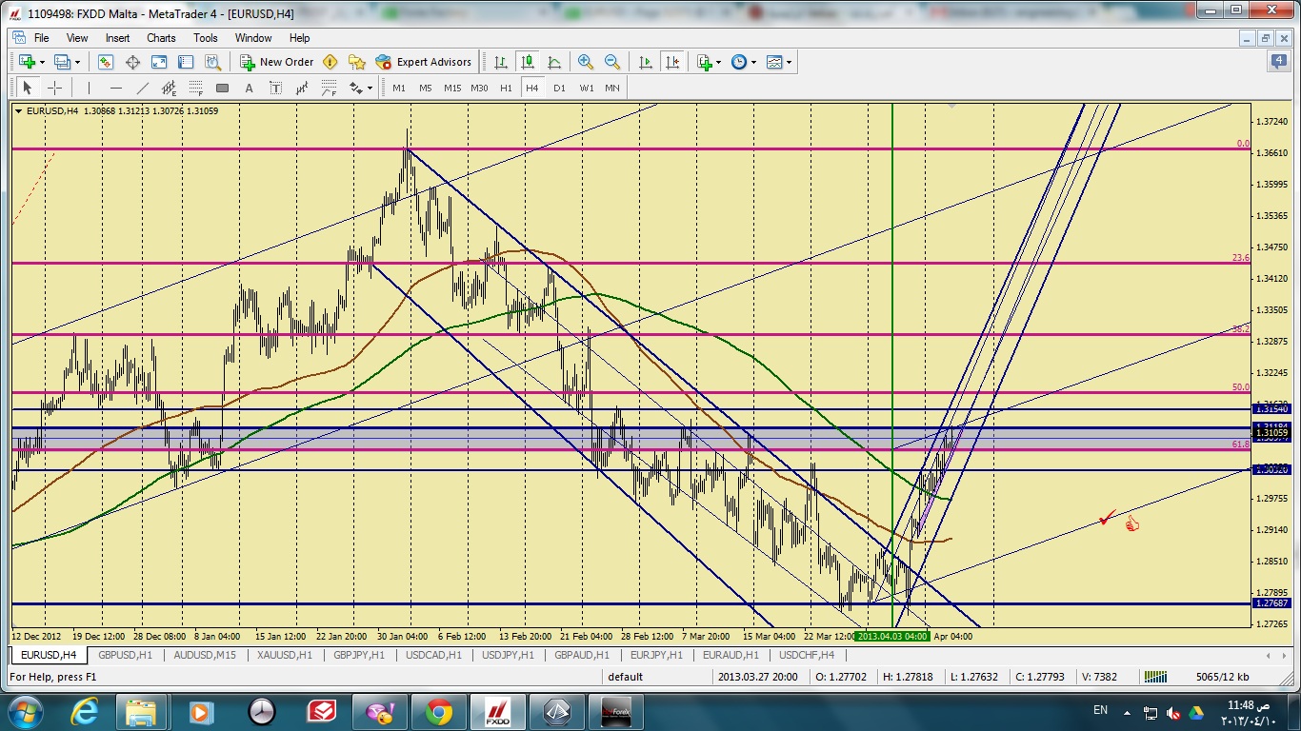1301x731 pixels.
Task: Open the Profiles toolbar icon
Action: coord(62,62)
